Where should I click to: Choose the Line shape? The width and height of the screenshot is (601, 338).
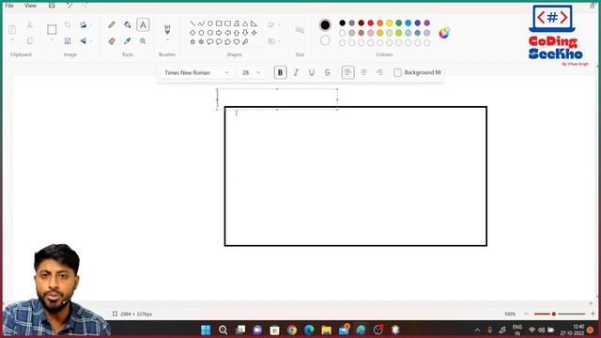193,23
